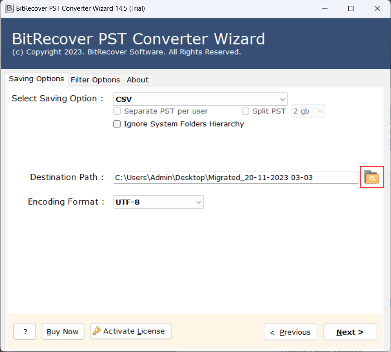Open the Select Saving Option CSV dropdown
The height and width of the screenshot is (352, 391).
coord(200,99)
